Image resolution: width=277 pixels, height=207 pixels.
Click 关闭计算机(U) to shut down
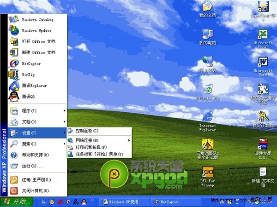point(37,190)
